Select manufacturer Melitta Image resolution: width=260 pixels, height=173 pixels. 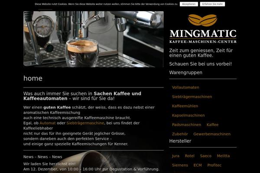[223, 156]
